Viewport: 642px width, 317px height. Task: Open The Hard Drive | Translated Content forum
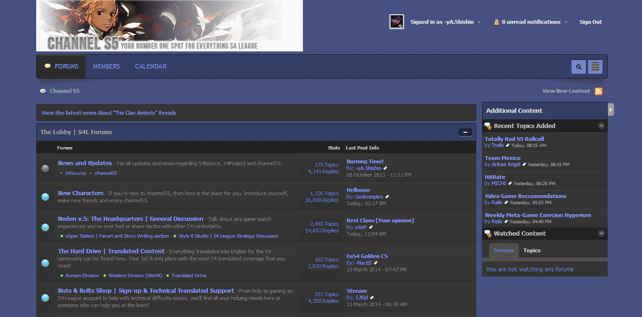pyautogui.click(x=111, y=251)
